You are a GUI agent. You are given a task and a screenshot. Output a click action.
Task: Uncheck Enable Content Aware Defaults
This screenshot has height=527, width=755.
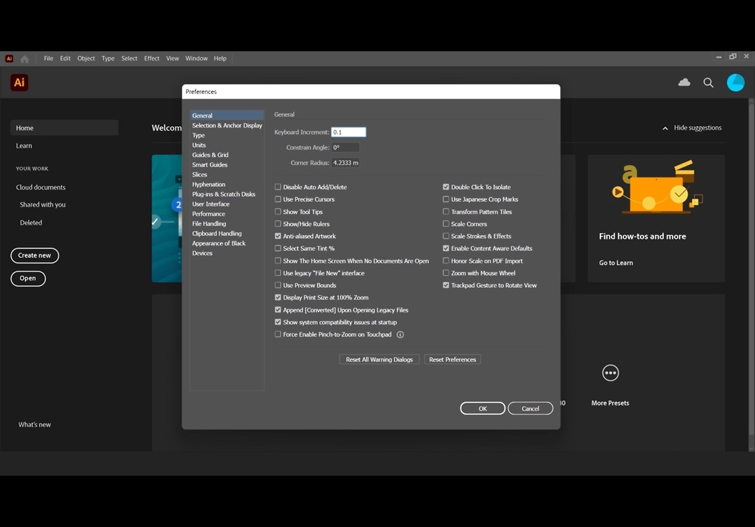pyautogui.click(x=446, y=249)
